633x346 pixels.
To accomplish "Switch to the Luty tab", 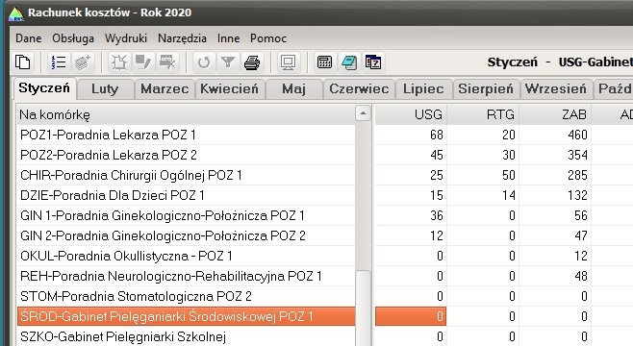I will [x=105, y=88].
